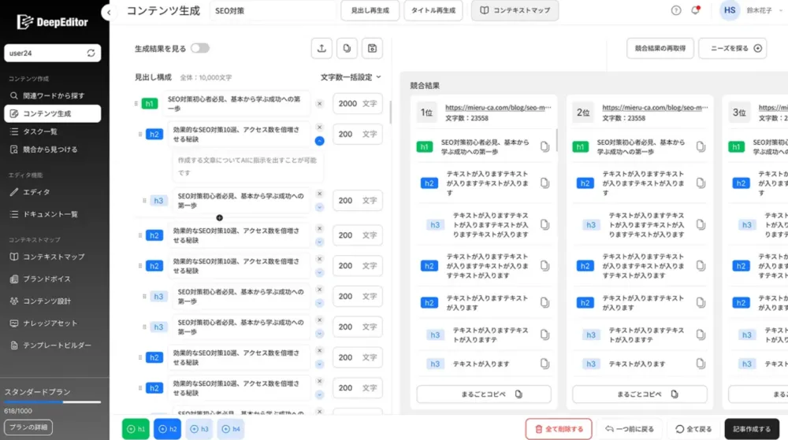Click the 一つ前に戻る button
The width and height of the screenshot is (788, 440).
tap(630, 429)
